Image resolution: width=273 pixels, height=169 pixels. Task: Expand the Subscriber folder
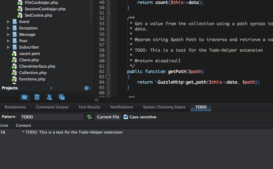click(x=9, y=47)
